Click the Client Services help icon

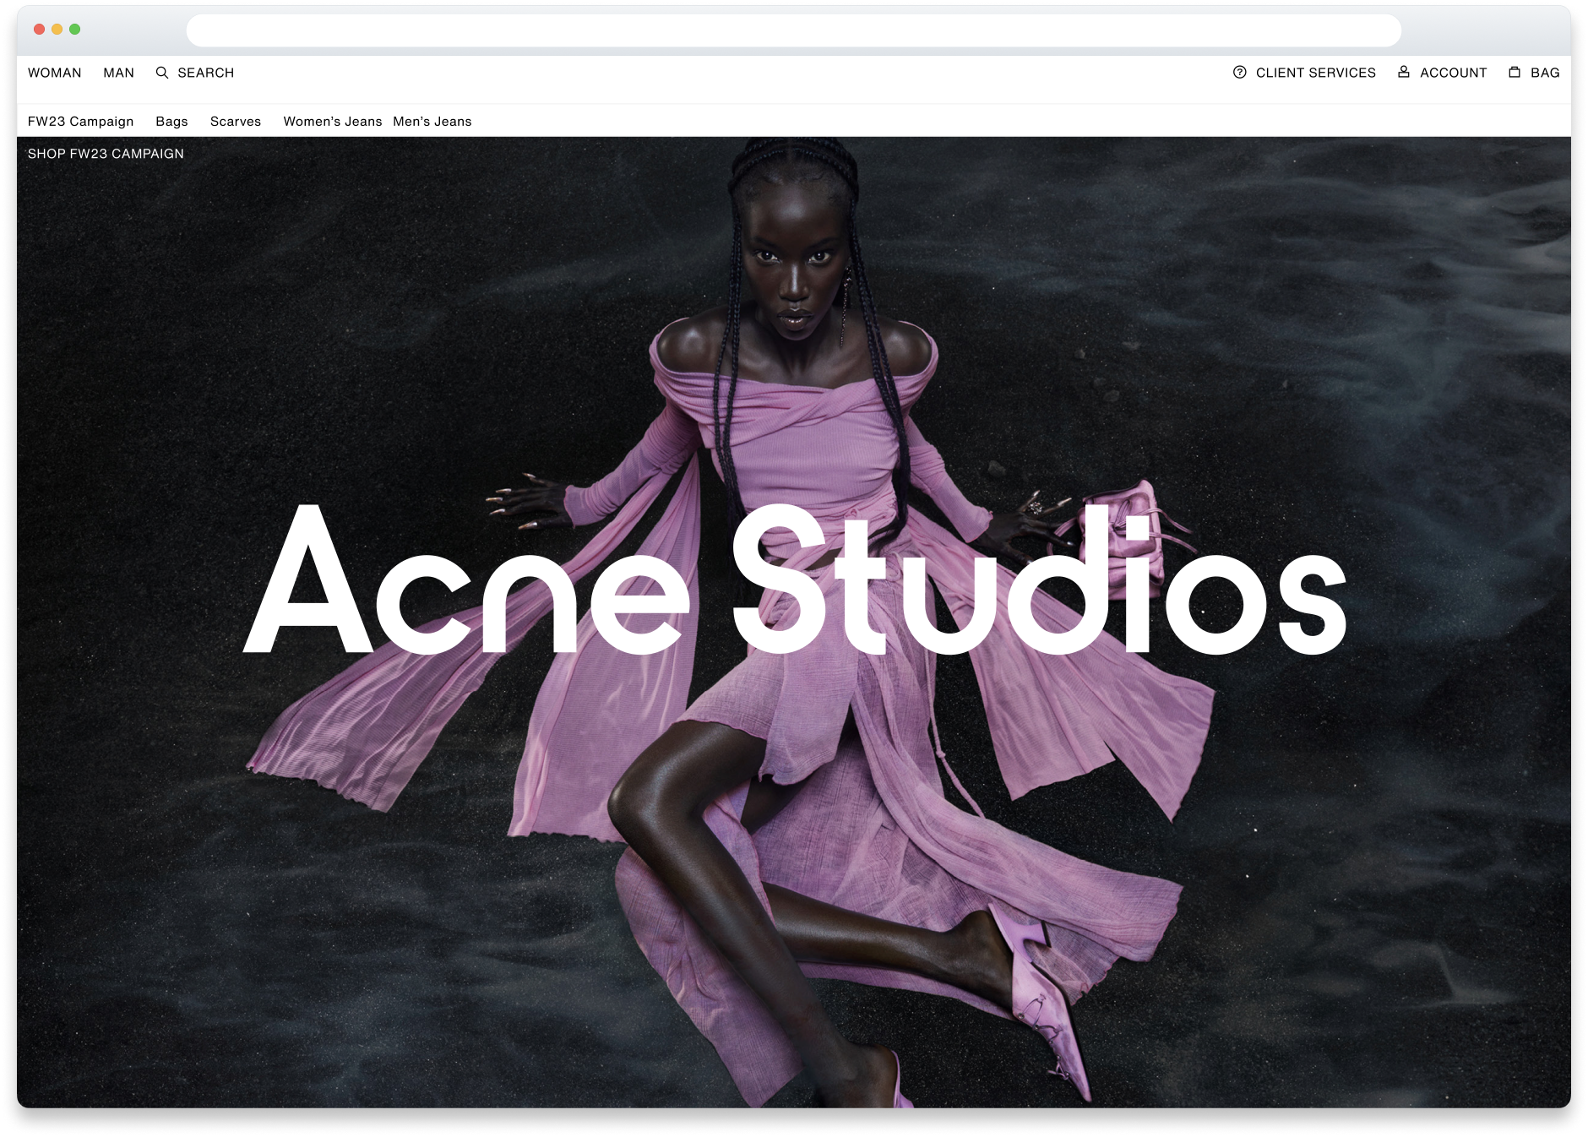click(1240, 73)
